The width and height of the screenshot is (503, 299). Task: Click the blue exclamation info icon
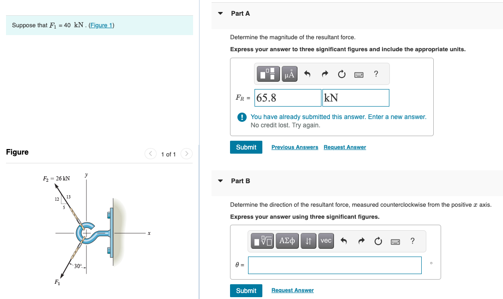pos(241,117)
